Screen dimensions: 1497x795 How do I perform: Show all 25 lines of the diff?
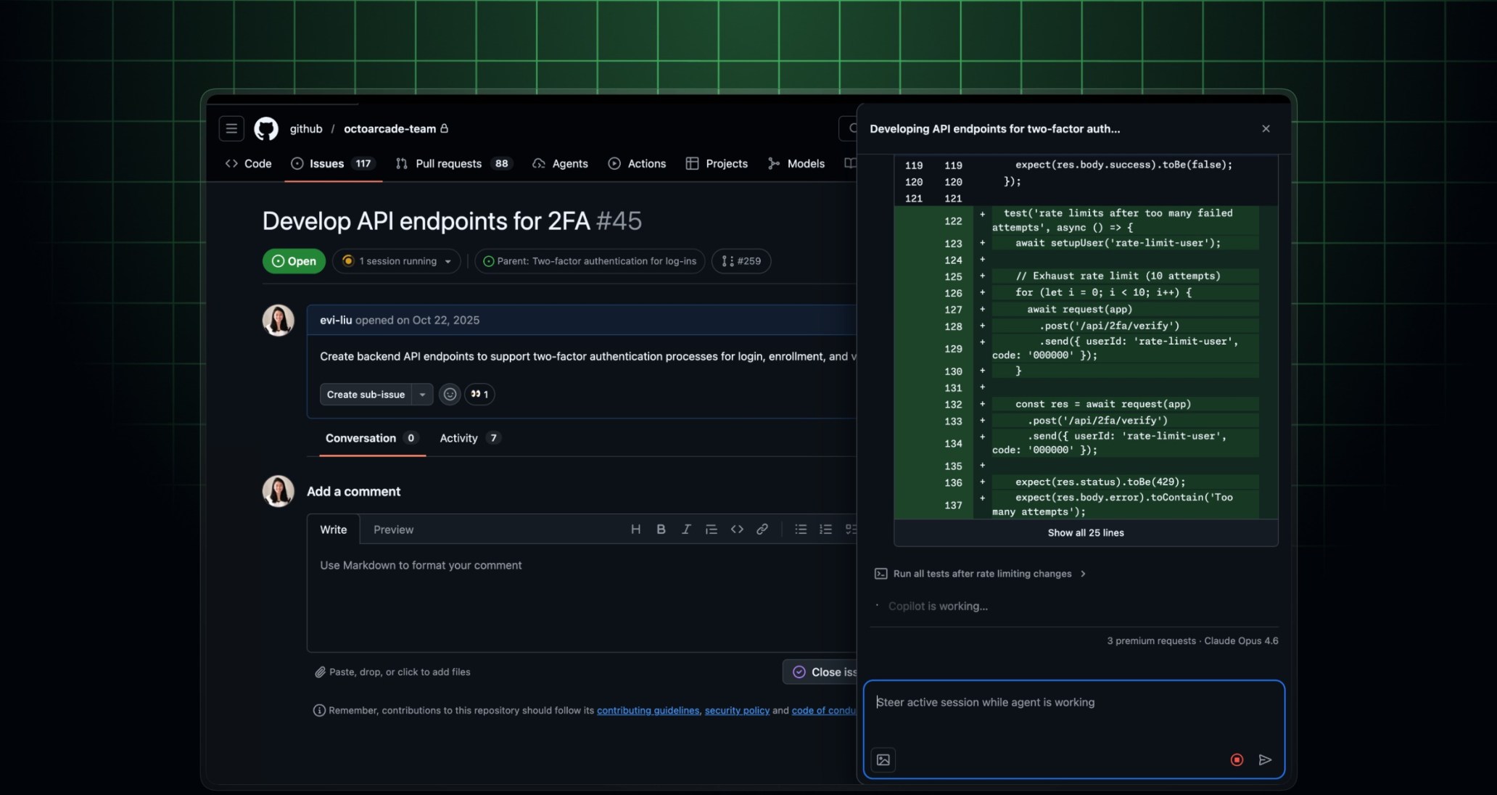pos(1085,532)
